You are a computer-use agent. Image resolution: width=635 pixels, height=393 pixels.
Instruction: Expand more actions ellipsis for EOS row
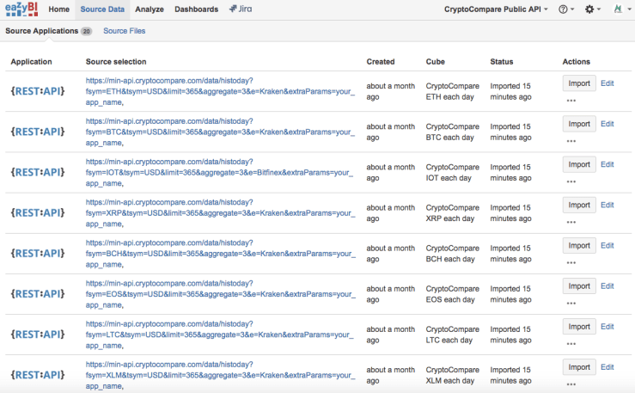pyautogui.click(x=571, y=303)
